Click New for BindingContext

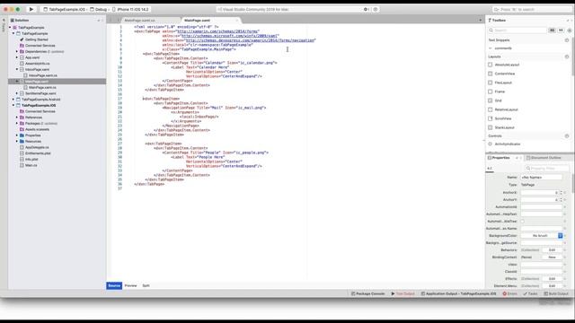pos(552,258)
